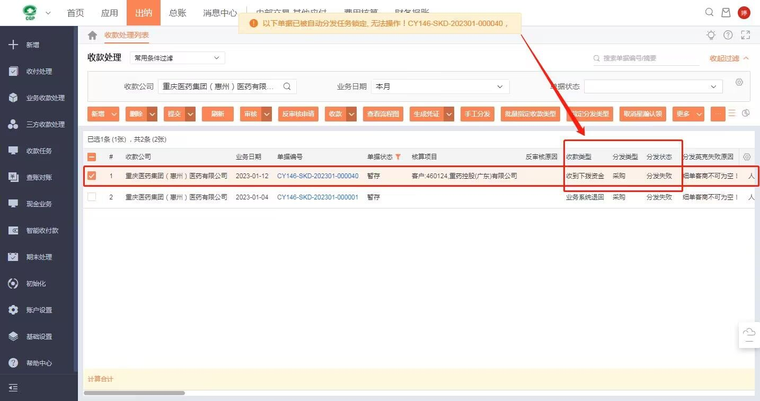
Task: Open table column settings gear icon
Action: click(x=747, y=157)
